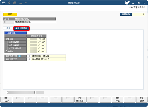Image resolution: width=148 pixels, height=107 pixels.
Task: Close the 健康保険区分 window
Action: click(144, 3)
